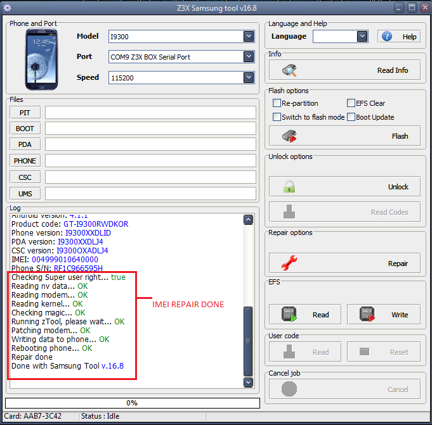Click the log scrollbar down arrow
The image size is (432, 425).
(248, 382)
